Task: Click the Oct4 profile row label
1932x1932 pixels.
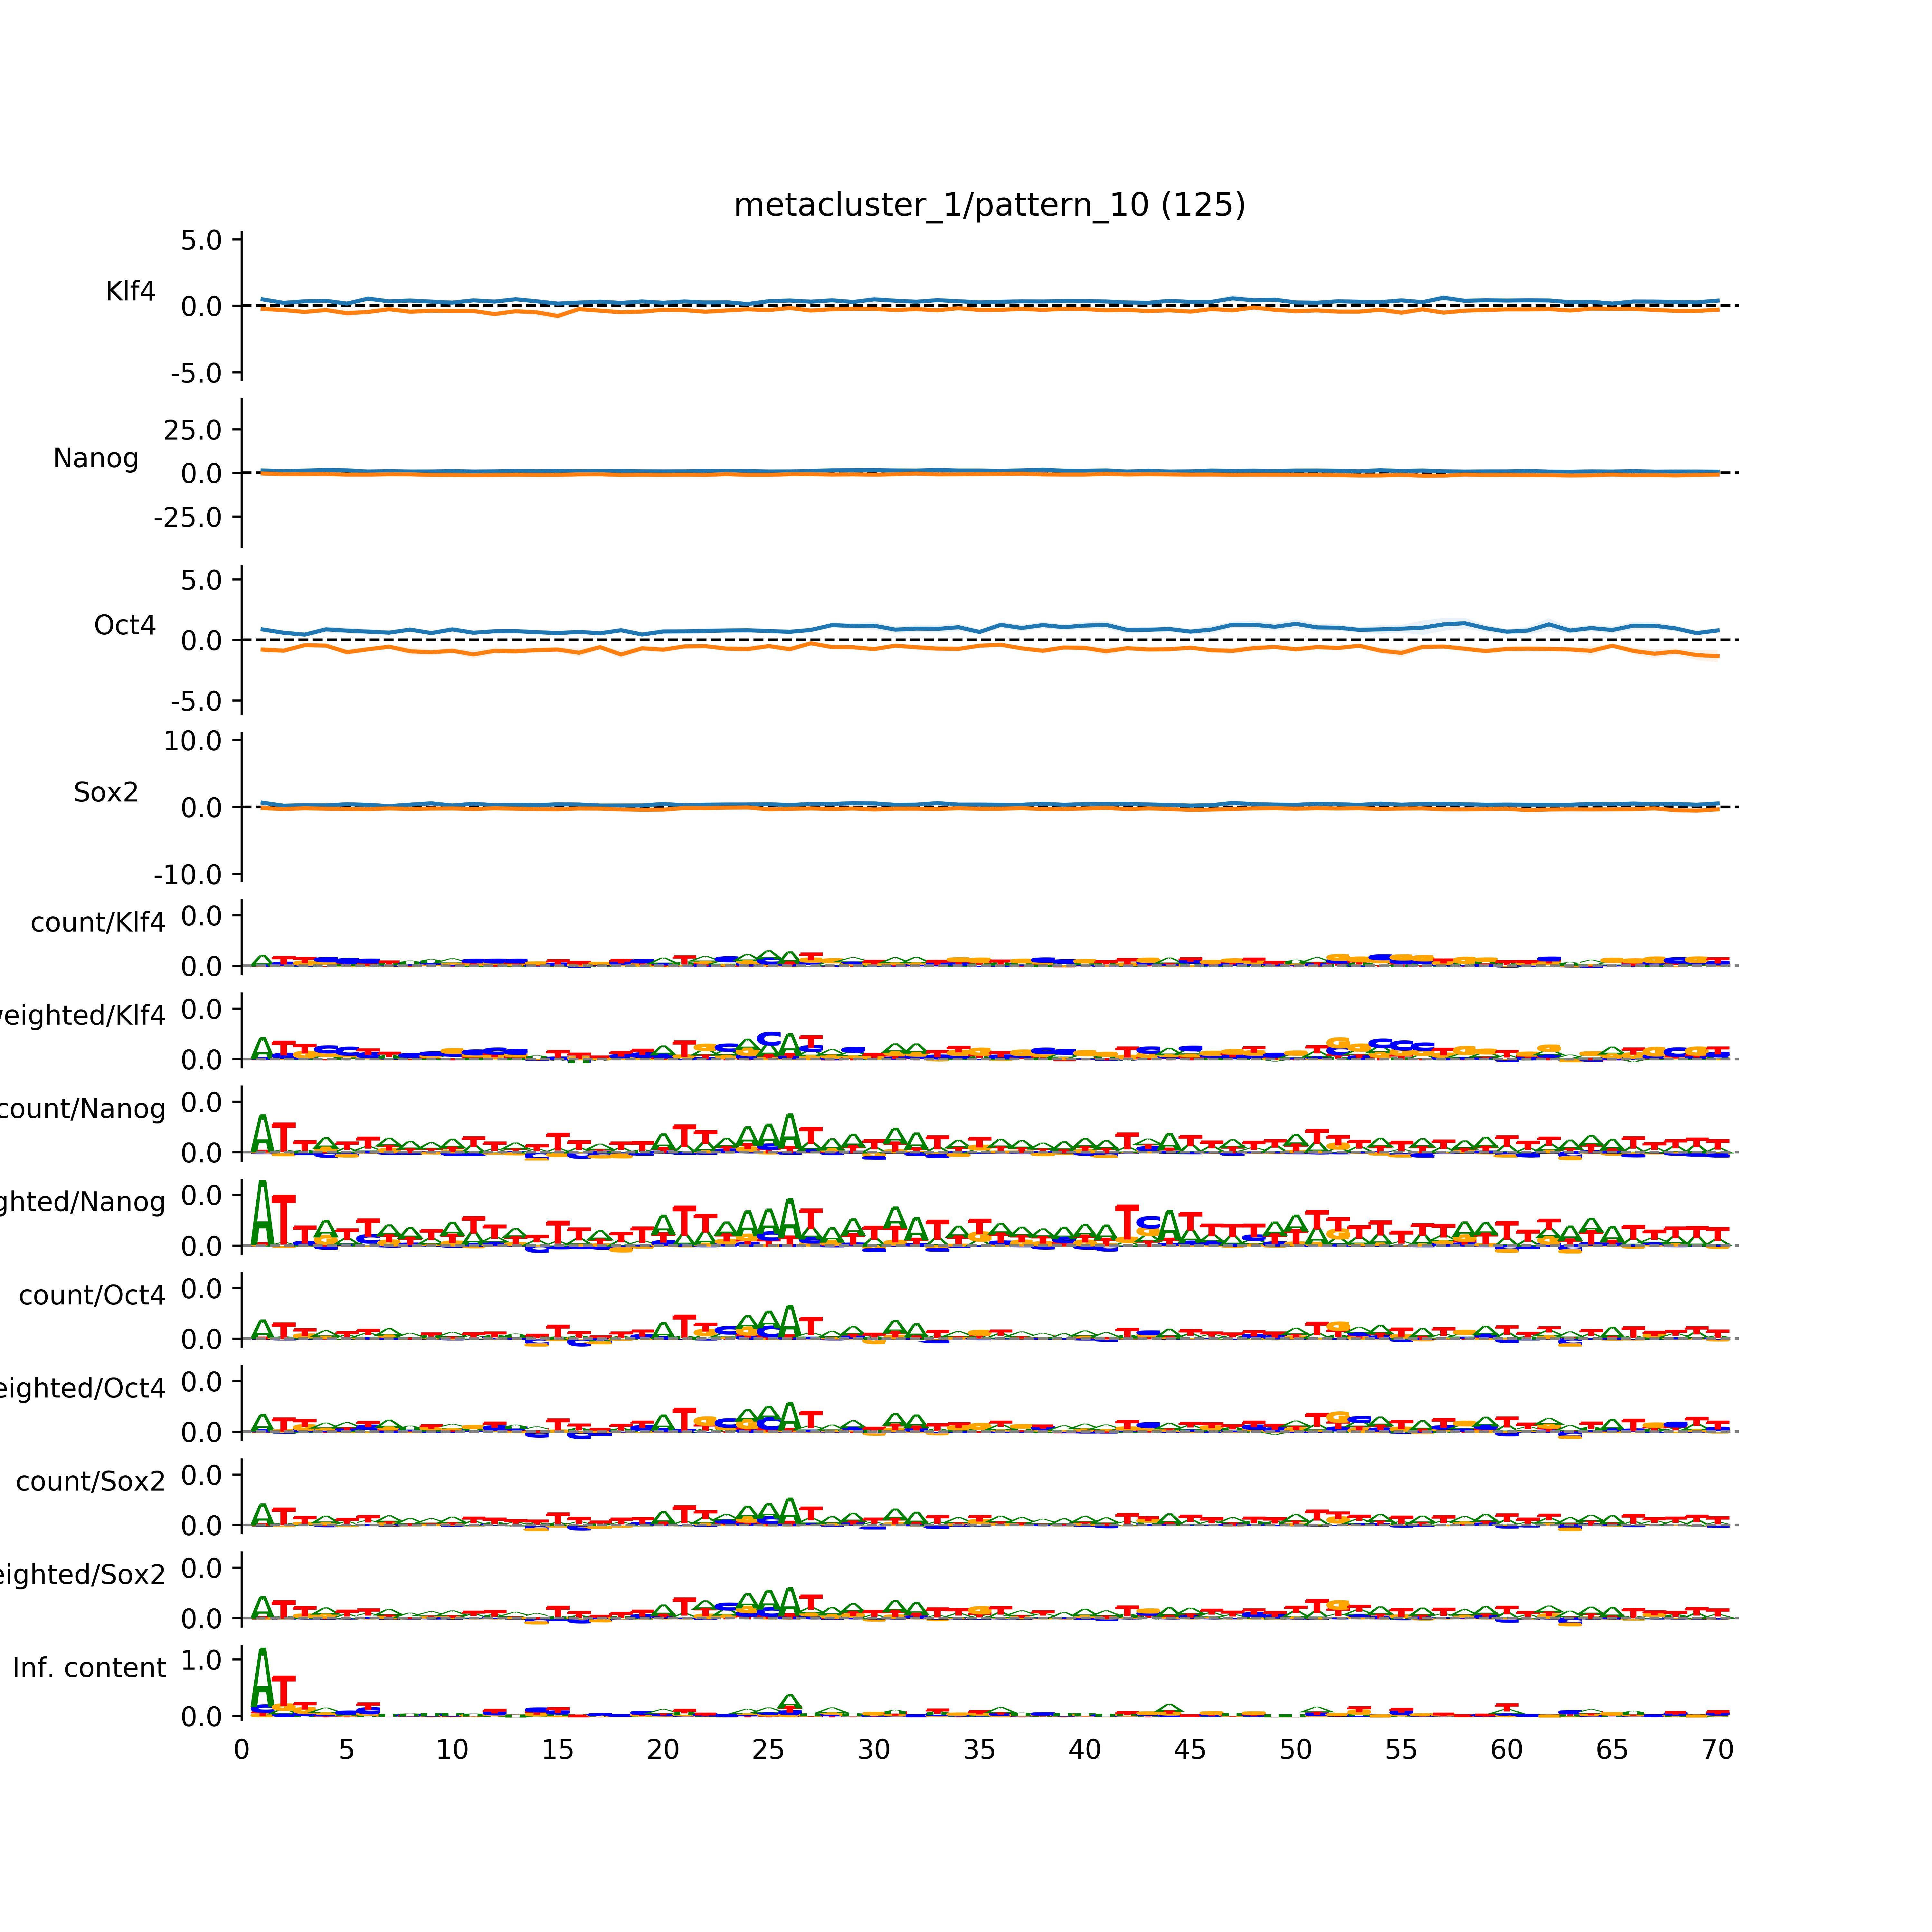Action: 125,625
